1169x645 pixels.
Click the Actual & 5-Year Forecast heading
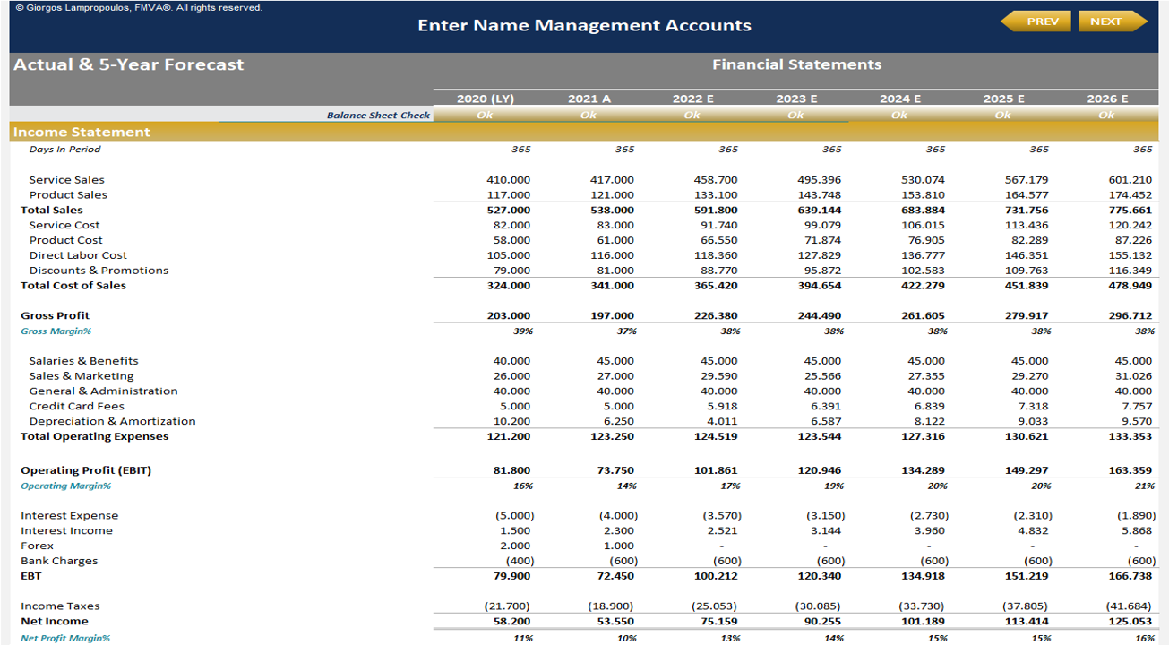pos(128,64)
